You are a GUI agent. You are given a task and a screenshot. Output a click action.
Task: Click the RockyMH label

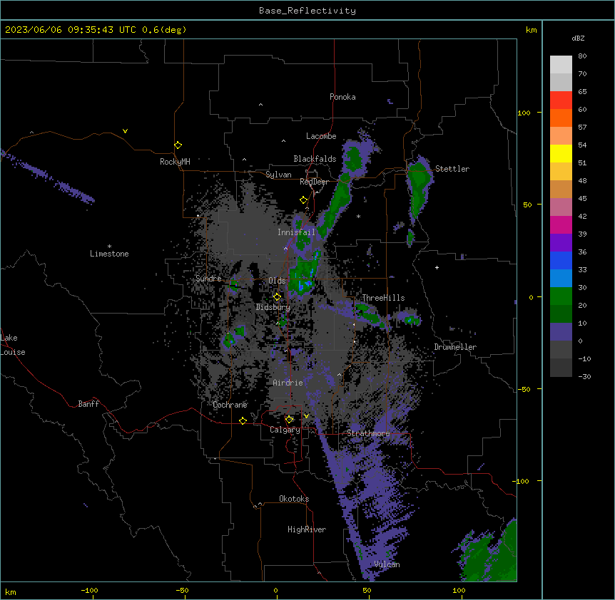point(175,162)
